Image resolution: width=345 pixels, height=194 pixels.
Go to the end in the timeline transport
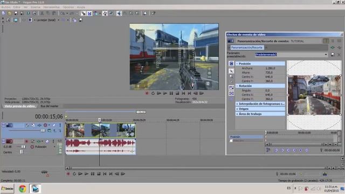coord(111,174)
